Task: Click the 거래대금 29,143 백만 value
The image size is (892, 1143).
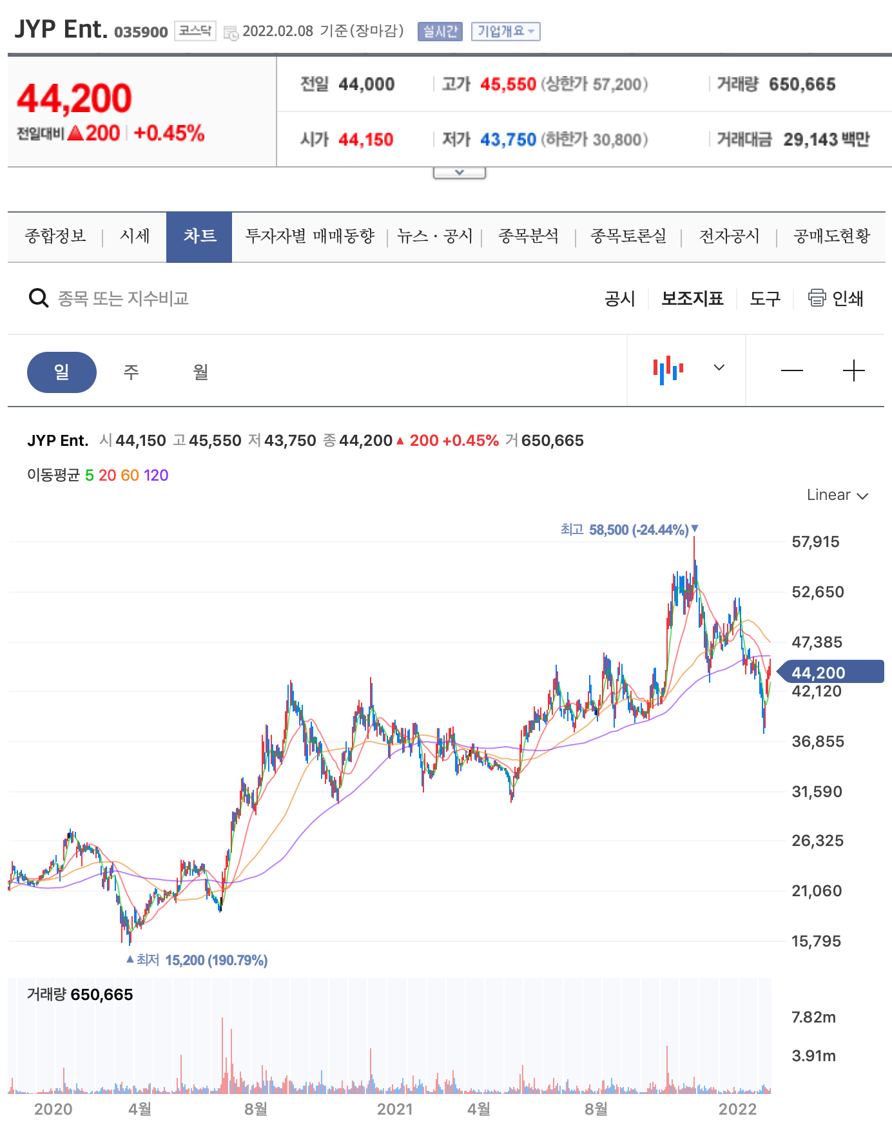Action: [x=826, y=140]
